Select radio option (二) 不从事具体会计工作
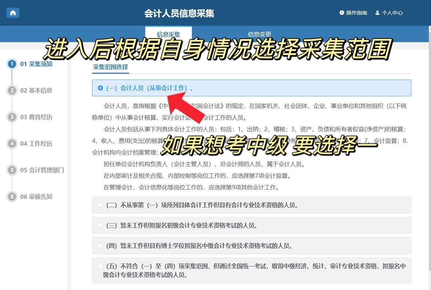Viewport: 431px width, 290px height. tap(100, 205)
